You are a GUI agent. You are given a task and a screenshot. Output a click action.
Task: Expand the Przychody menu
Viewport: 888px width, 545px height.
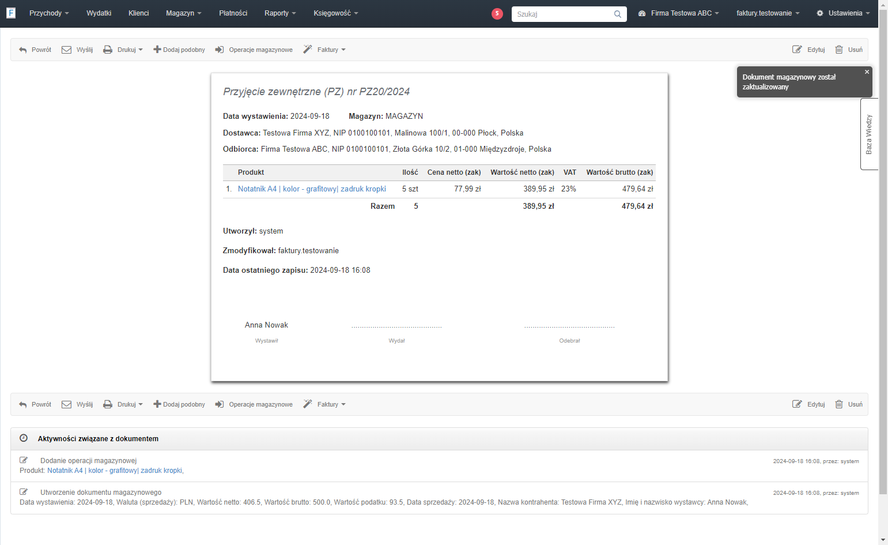[x=49, y=13]
